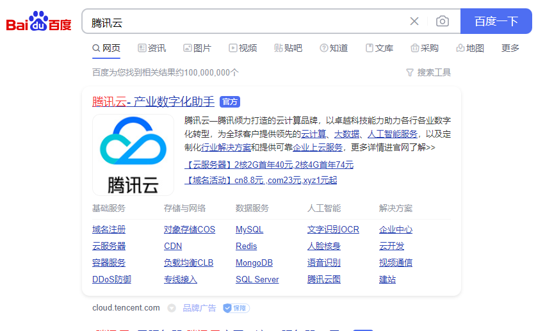Switch to the 图片 tab
The width and height of the screenshot is (545, 331).
coord(197,48)
